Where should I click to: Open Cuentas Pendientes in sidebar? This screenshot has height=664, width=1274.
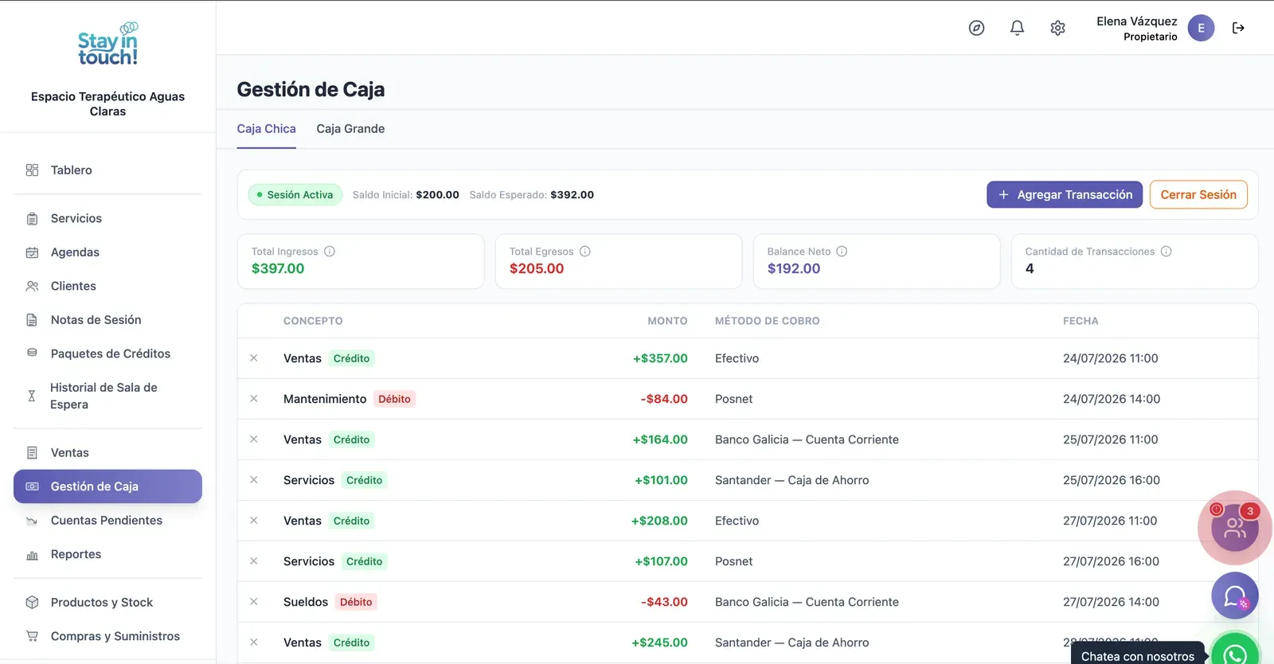click(x=107, y=521)
